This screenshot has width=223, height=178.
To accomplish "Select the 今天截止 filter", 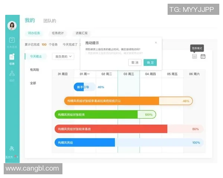I will 36,56.
